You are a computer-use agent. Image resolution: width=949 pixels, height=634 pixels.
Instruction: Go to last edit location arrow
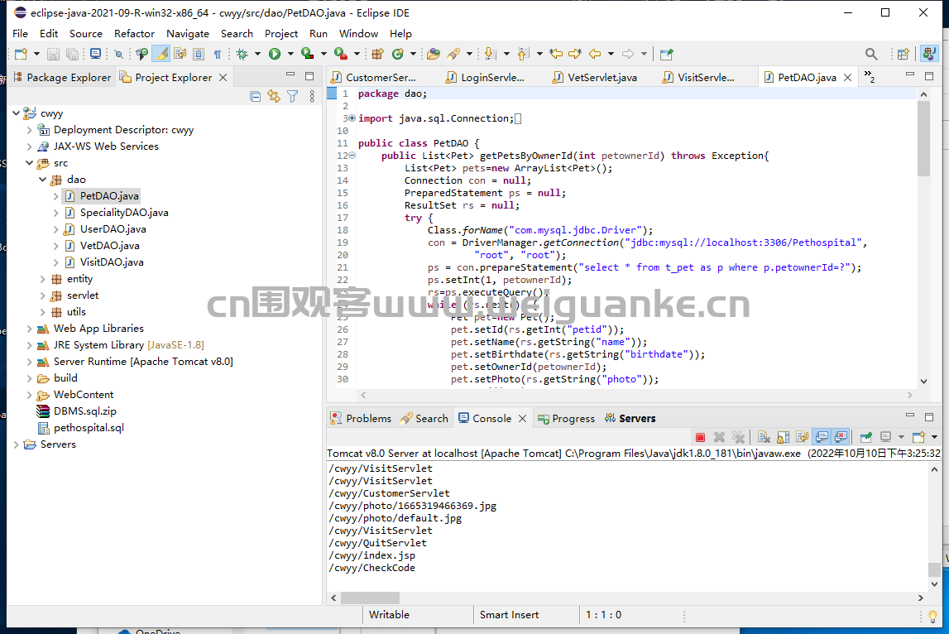pyautogui.click(x=556, y=54)
